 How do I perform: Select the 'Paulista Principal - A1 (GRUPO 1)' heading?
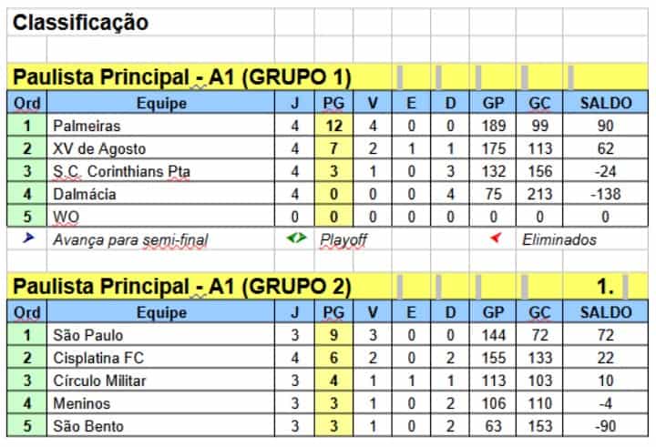tap(182, 77)
